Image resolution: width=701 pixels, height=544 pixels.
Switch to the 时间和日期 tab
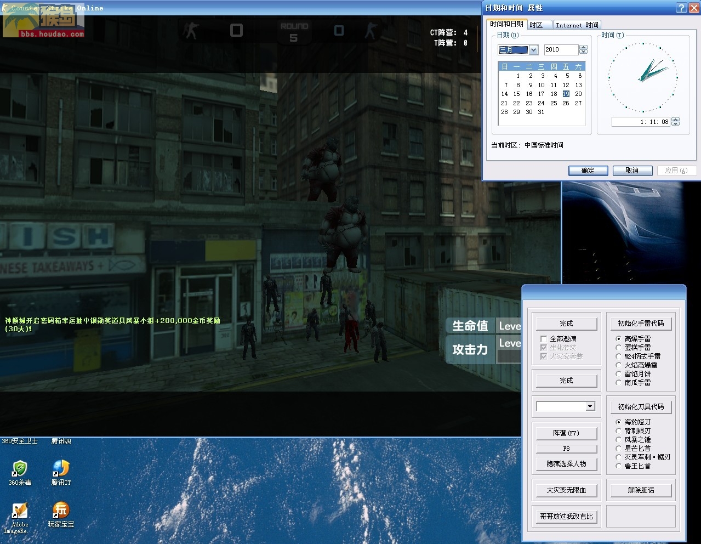pyautogui.click(x=506, y=24)
